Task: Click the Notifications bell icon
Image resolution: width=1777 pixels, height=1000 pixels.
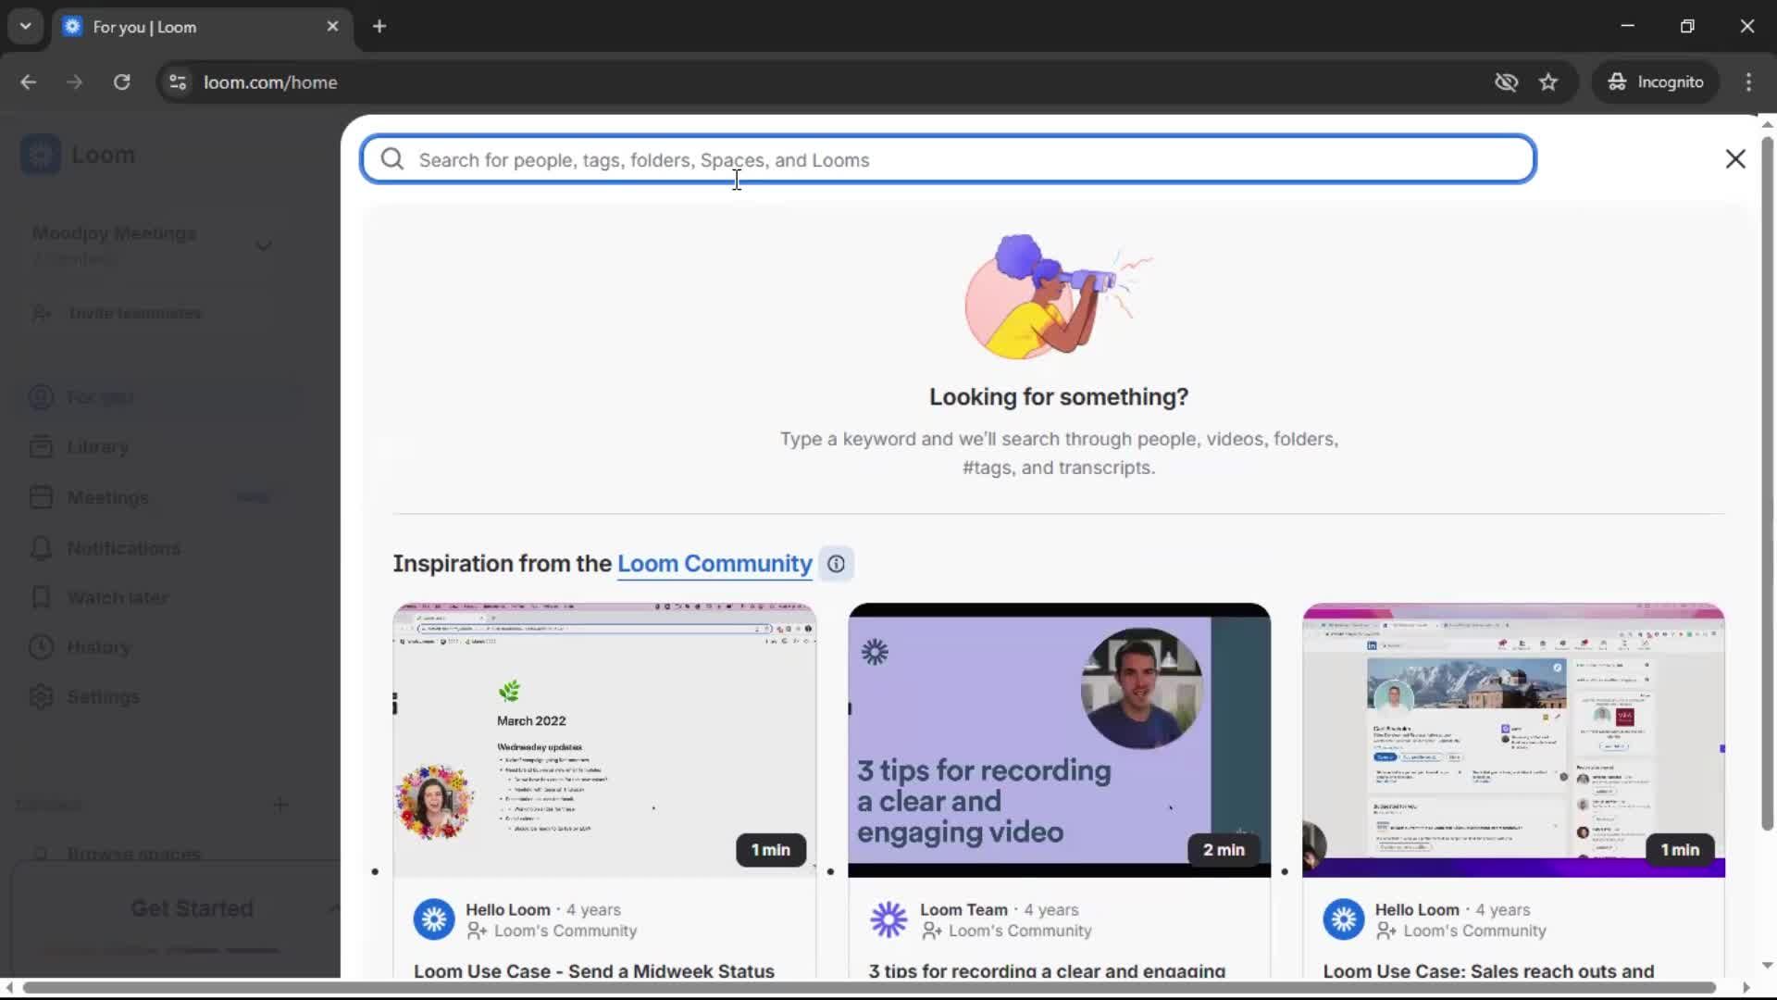Action: coord(41,548)
